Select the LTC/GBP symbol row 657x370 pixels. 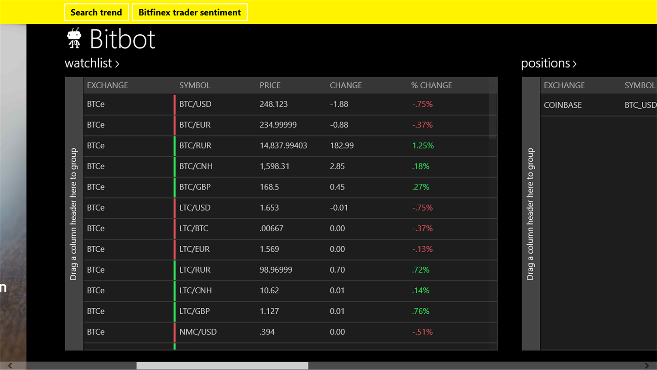pyautogui.click(x=194, y=311)
